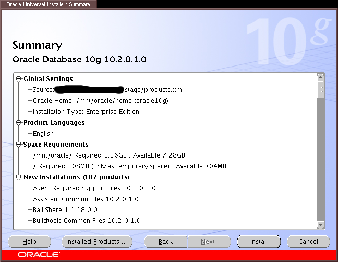Collapse the Global Settings tree node

click(x=19, y=79)
